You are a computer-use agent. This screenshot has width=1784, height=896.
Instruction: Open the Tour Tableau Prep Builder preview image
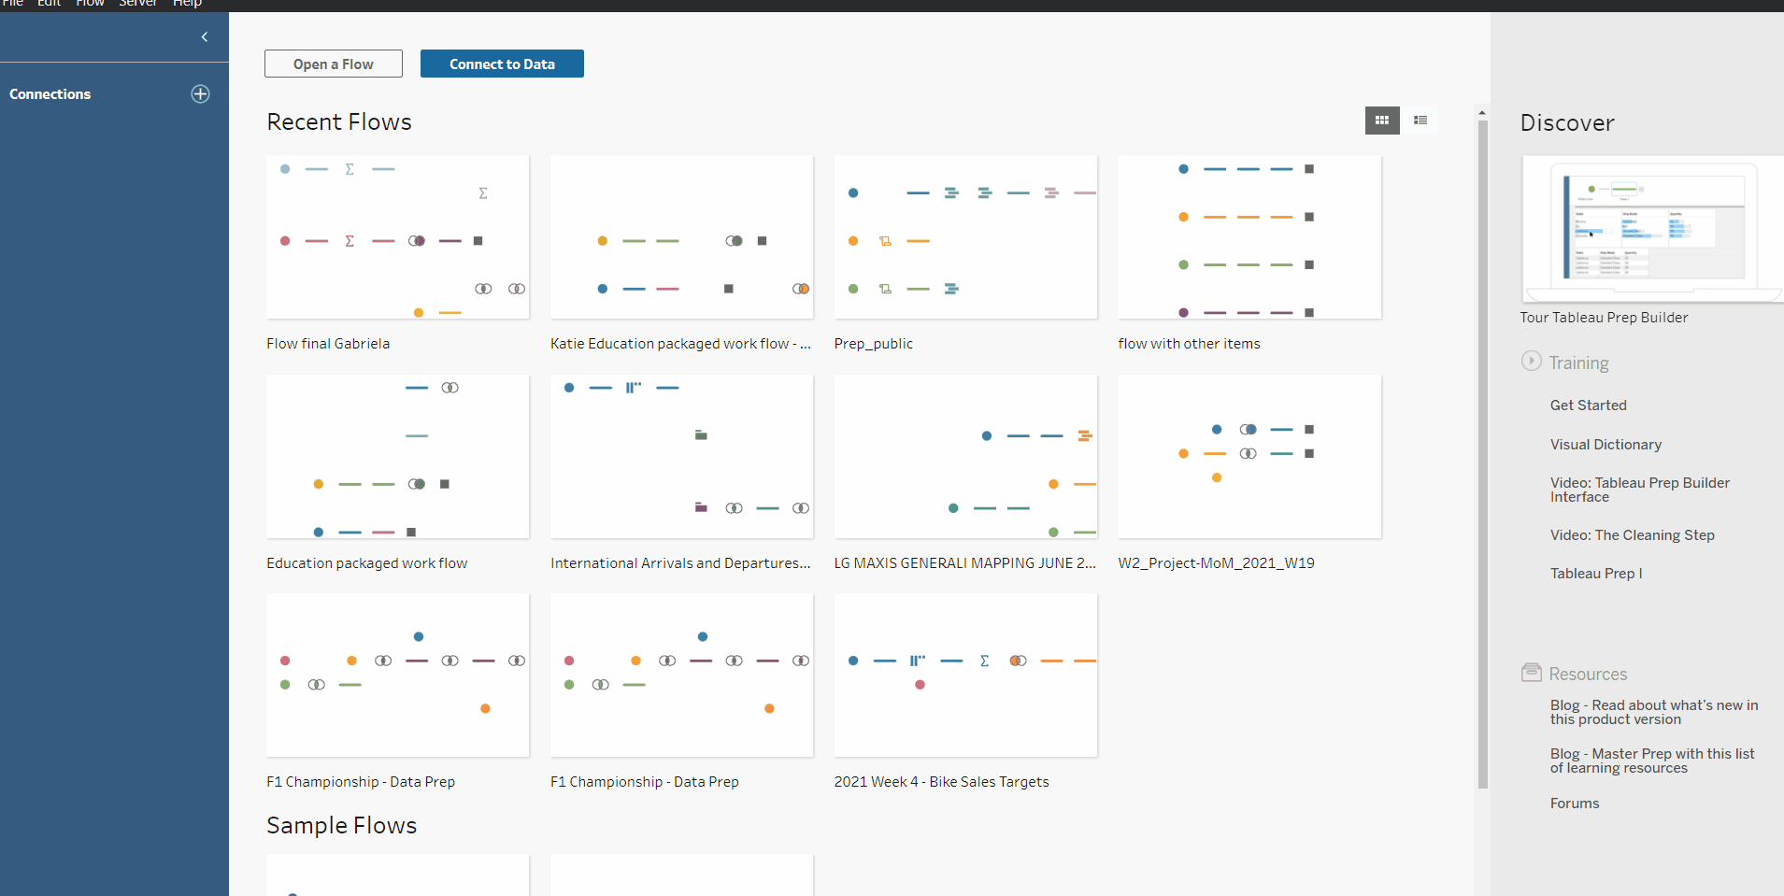click(x=1652, y=229)
